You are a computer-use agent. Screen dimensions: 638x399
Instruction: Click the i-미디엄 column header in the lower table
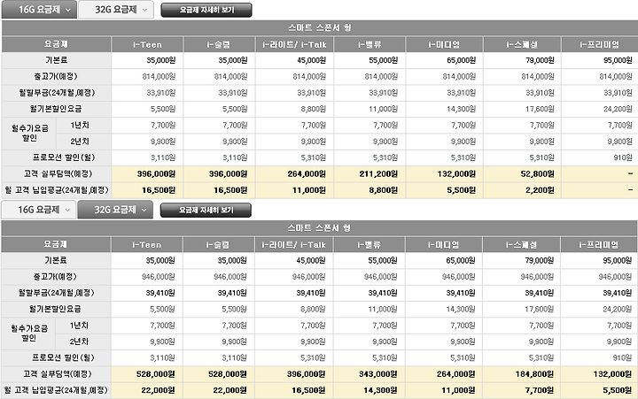click(x=444, y=245)
